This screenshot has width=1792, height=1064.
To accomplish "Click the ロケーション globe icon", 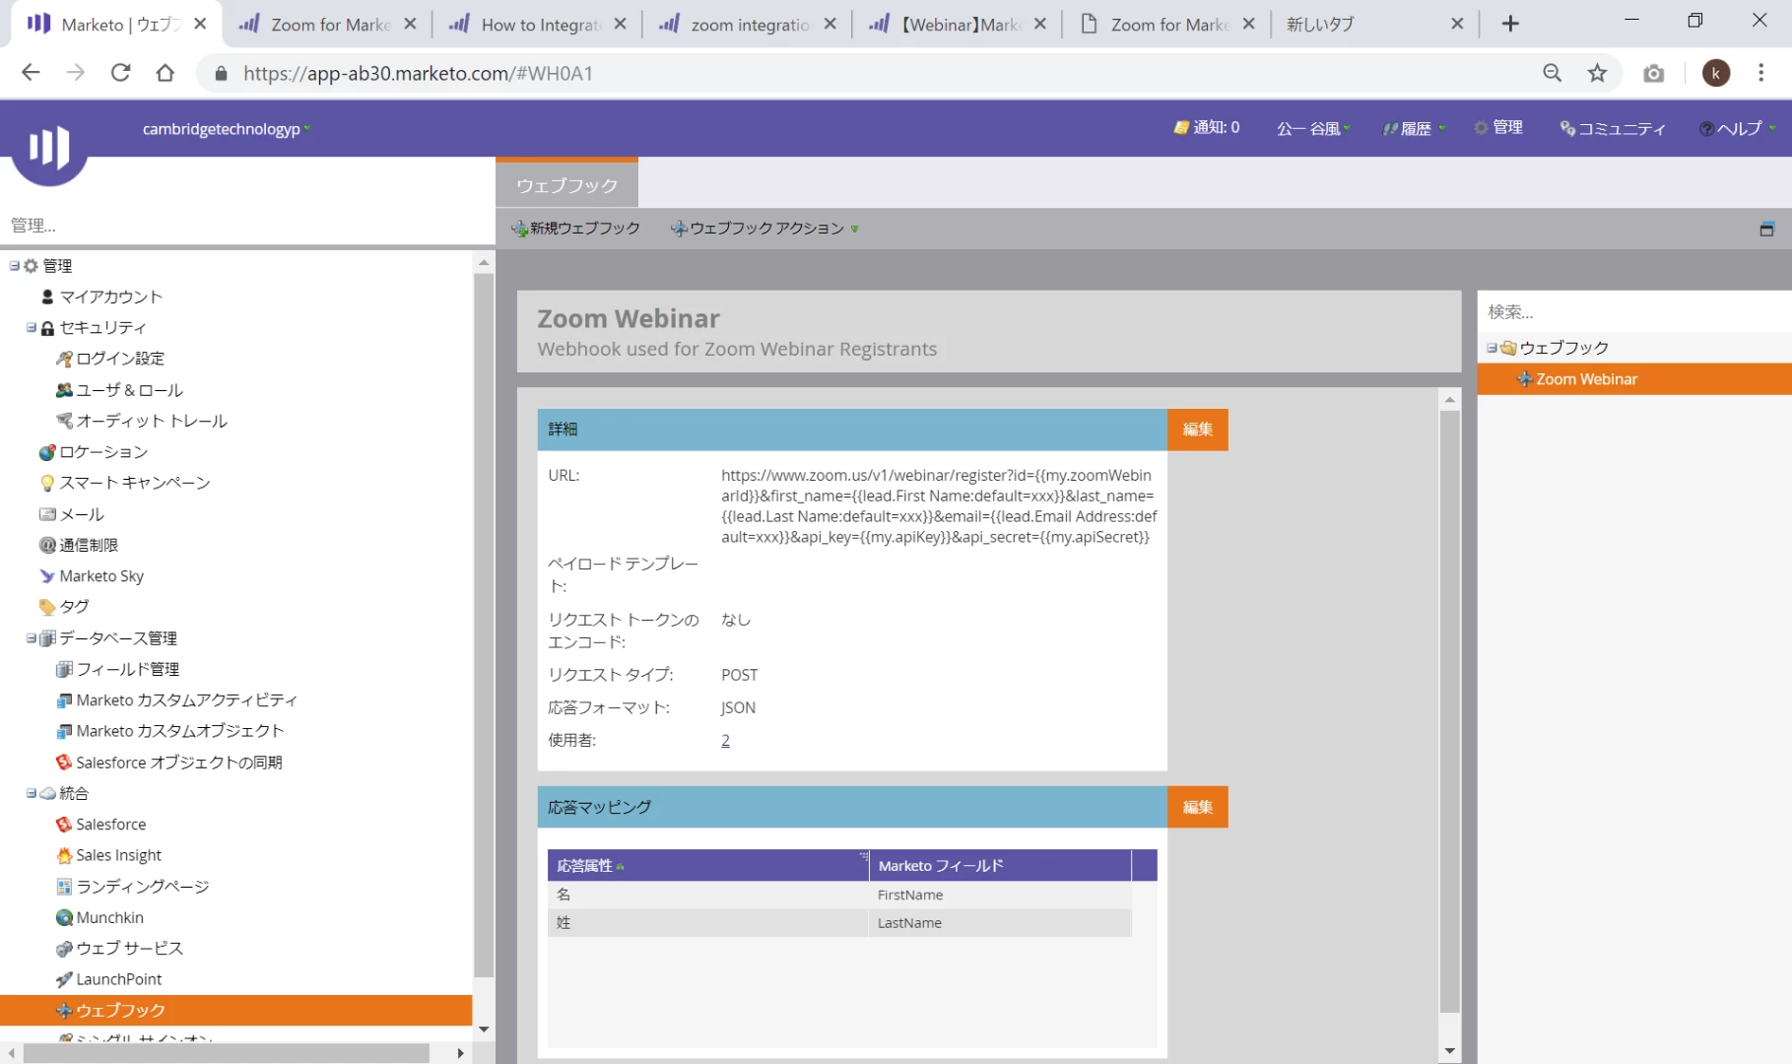I will 47,452.
